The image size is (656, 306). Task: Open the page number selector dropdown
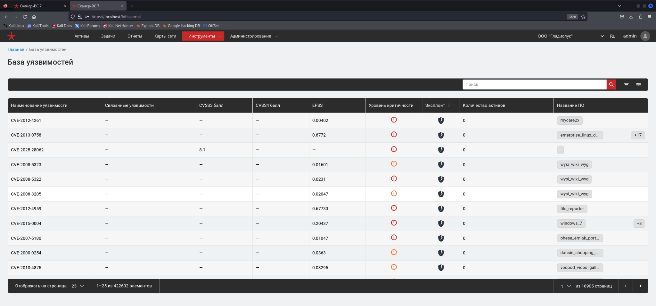coord(566,286)
